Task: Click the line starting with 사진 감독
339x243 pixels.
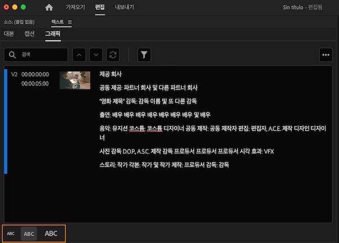Action: (186, 151)
